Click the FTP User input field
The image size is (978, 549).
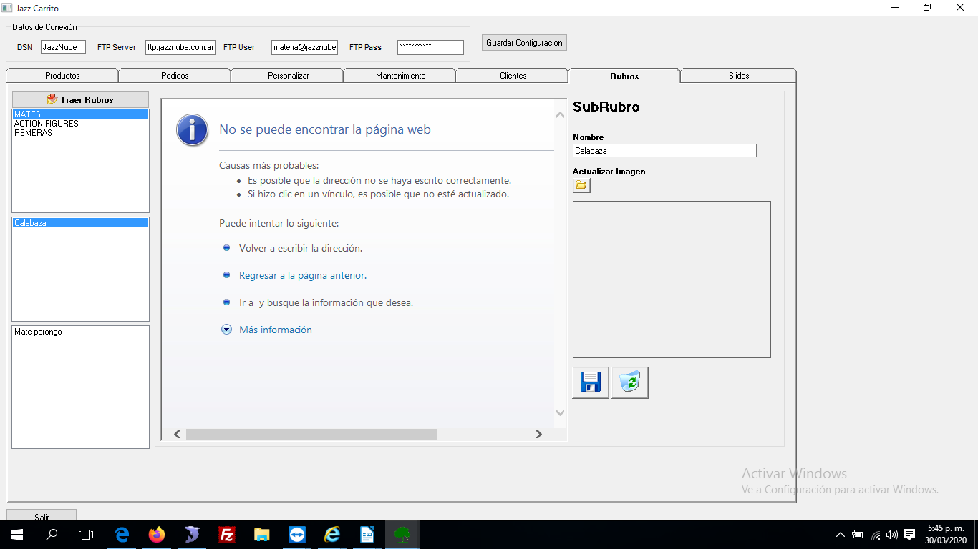304,47
